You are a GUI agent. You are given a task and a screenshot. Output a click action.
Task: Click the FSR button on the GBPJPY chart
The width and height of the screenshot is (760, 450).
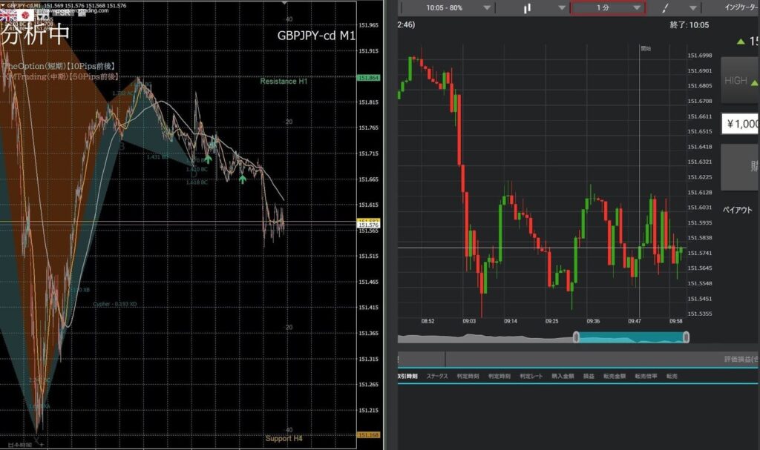pos(62,13)
